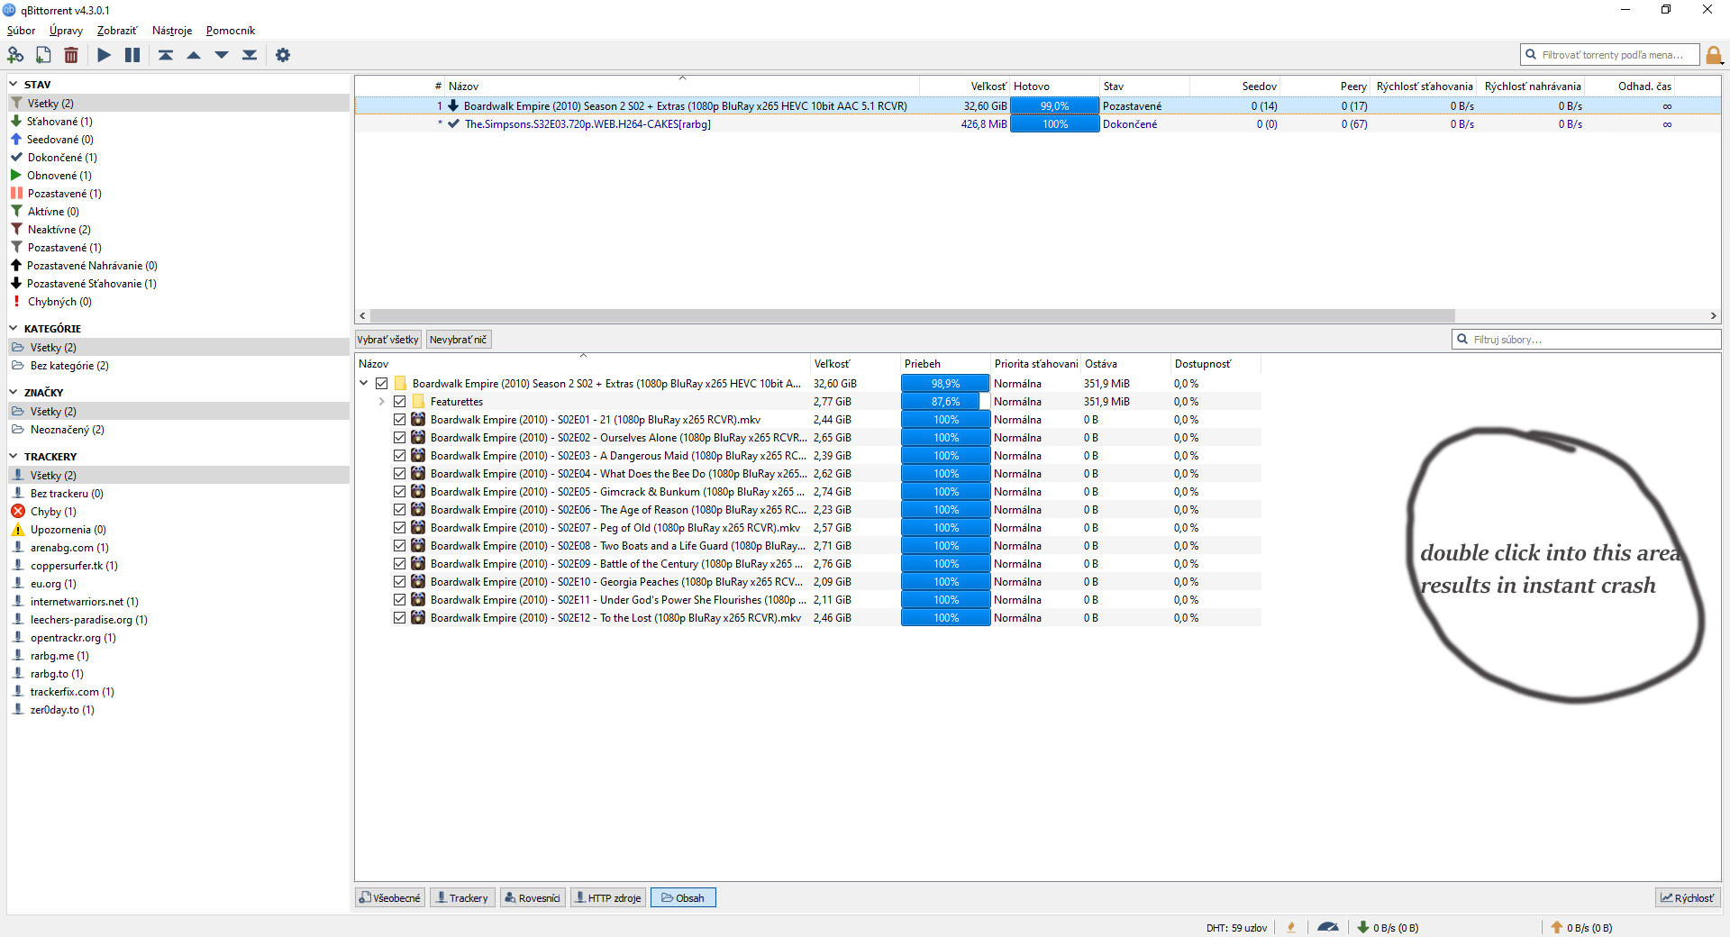Expand the Featurettes folder

(x=382, y=402)
